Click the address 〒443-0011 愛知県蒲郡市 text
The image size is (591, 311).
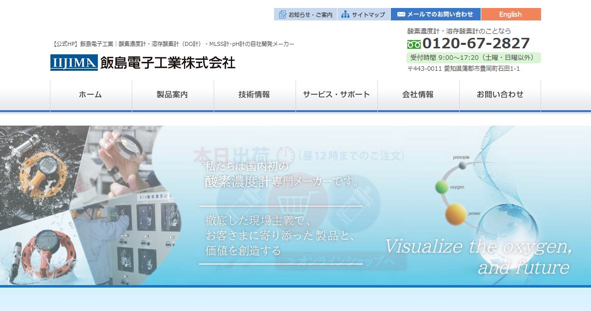(464, 69)
